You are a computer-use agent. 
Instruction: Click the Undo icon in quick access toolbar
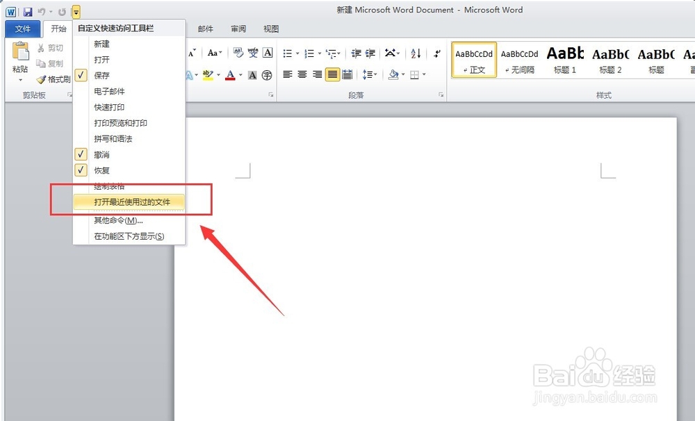point(41,12)
